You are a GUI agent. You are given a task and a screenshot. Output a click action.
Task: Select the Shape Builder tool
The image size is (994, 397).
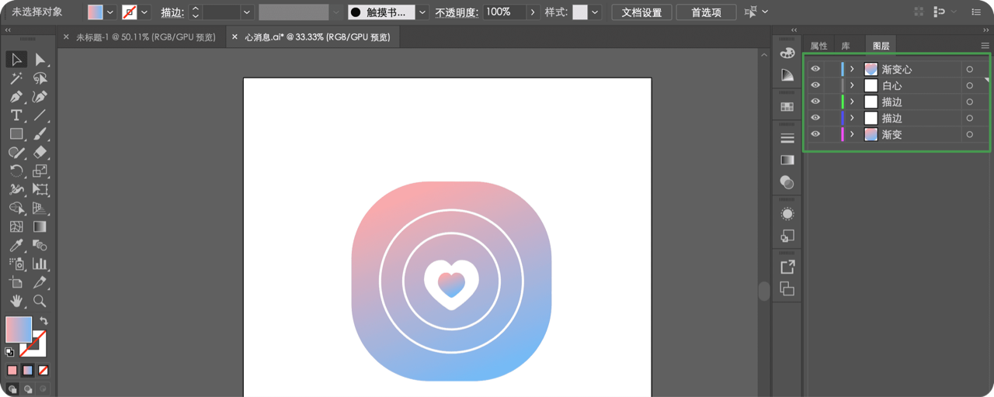[x=16, y=208]
